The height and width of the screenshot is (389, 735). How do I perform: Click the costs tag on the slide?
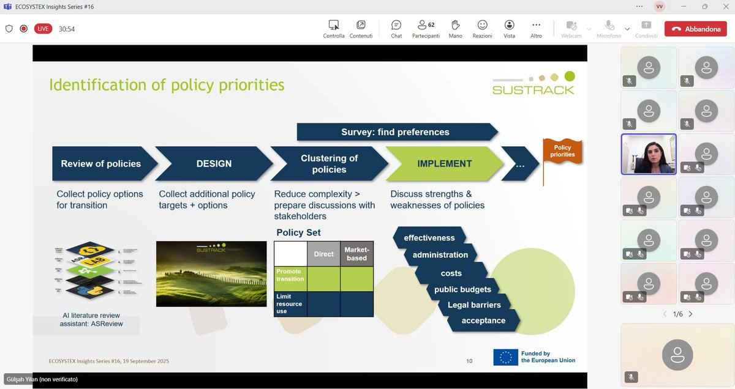pos(451,273)
